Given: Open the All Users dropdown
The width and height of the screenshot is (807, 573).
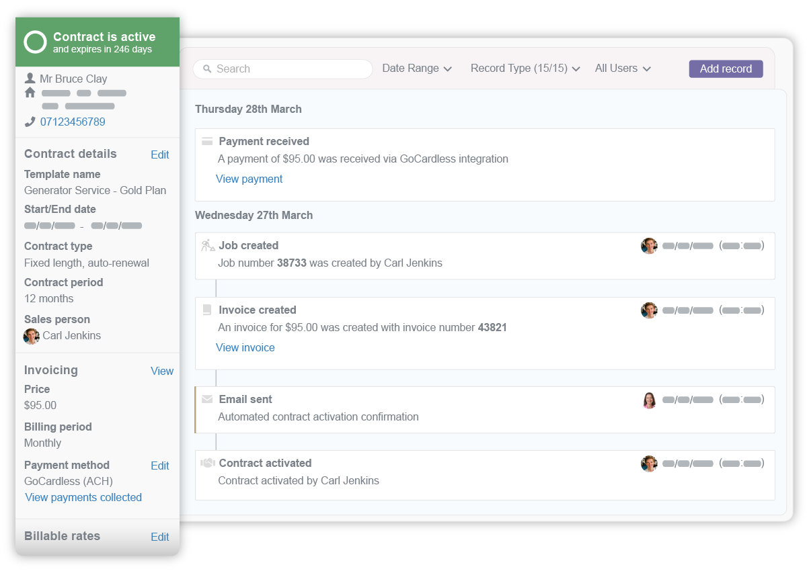Looking at the screenshot, I should pos(622,69).
